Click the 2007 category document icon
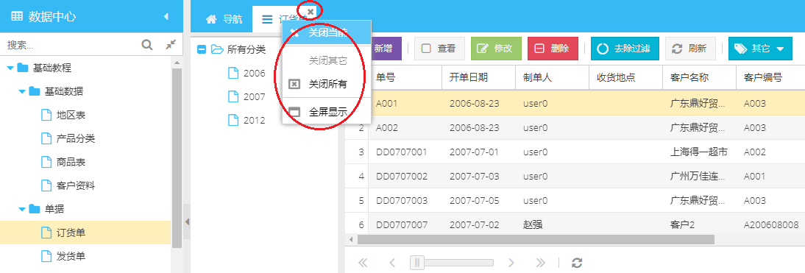Screen dimensions: 805x273 (233, 97)
